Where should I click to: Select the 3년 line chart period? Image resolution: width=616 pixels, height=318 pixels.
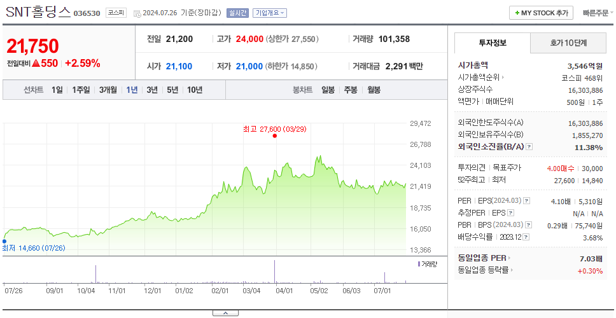pos(152,90)
